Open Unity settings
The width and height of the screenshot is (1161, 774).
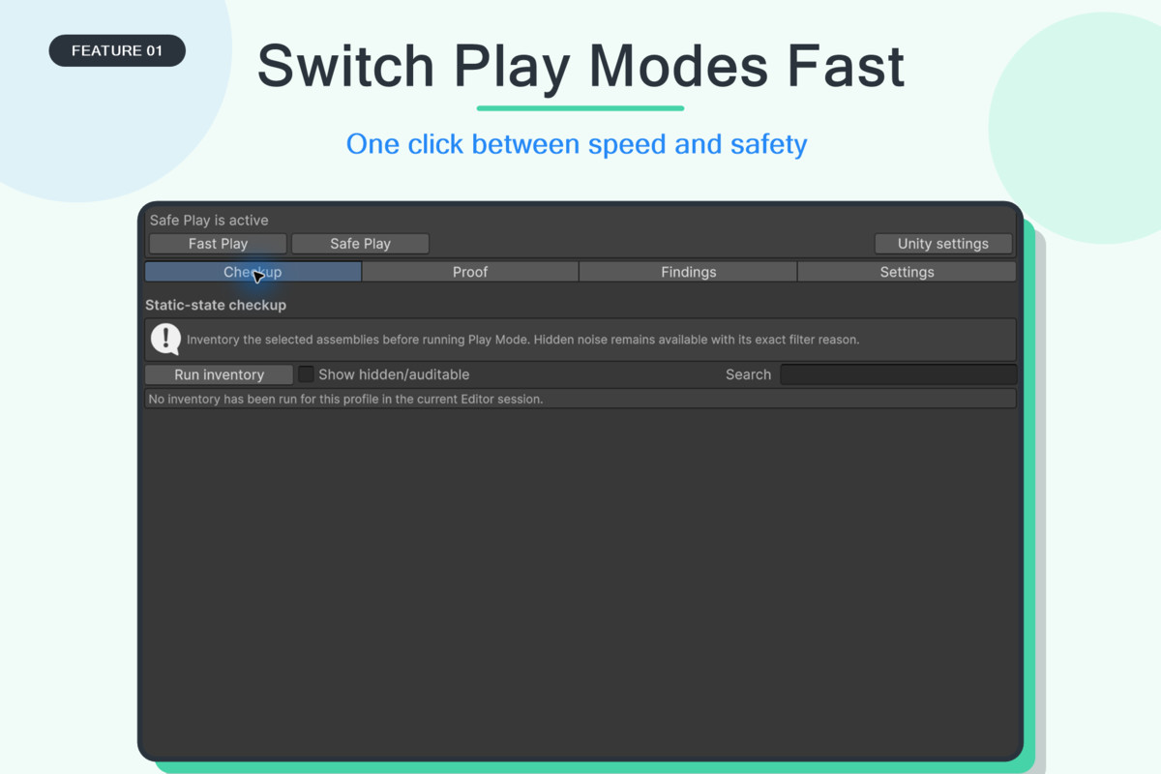point(943,244)
